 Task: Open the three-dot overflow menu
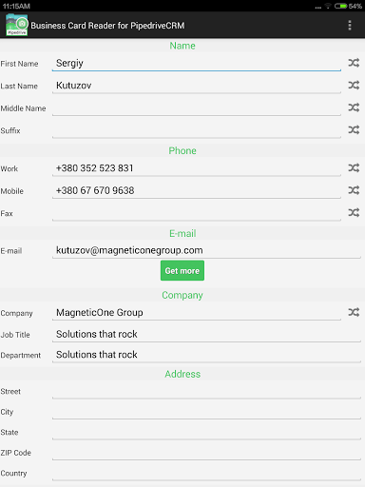(x=350, y=26)
